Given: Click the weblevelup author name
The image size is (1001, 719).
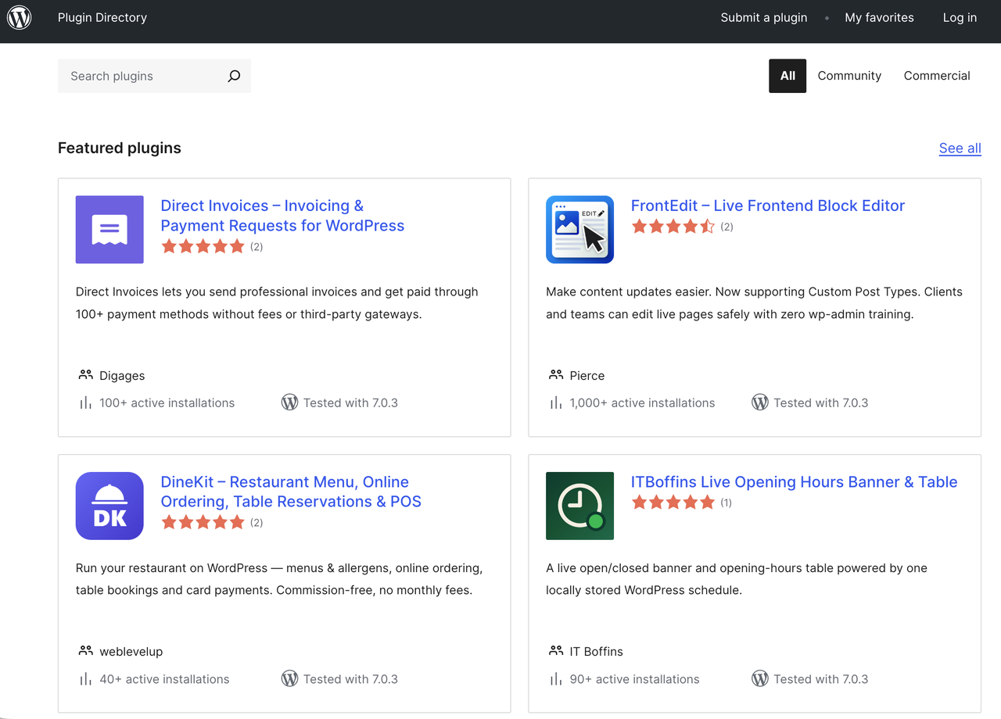Looking at the screenshot, I should click(131, 652).
